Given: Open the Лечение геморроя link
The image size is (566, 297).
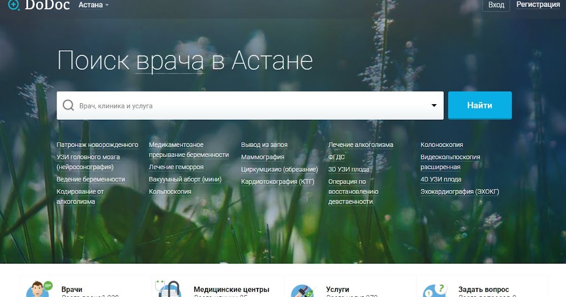Looking at the screenshot, I should tap(175, 167).
